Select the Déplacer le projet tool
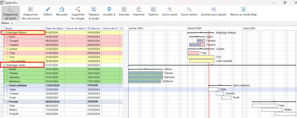The height and width of the screenshot is (118, 297). coord(94,9)
